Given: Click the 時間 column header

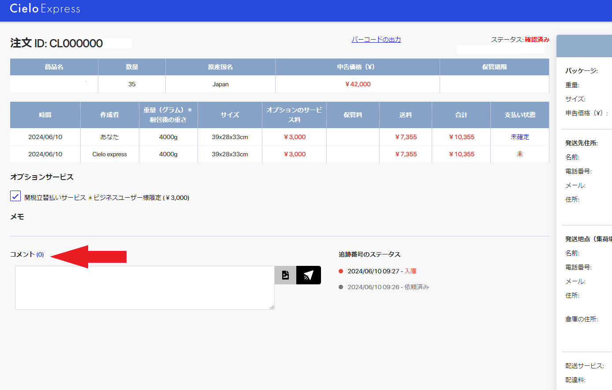Looking at the screenshot, I should click(45, 115).
